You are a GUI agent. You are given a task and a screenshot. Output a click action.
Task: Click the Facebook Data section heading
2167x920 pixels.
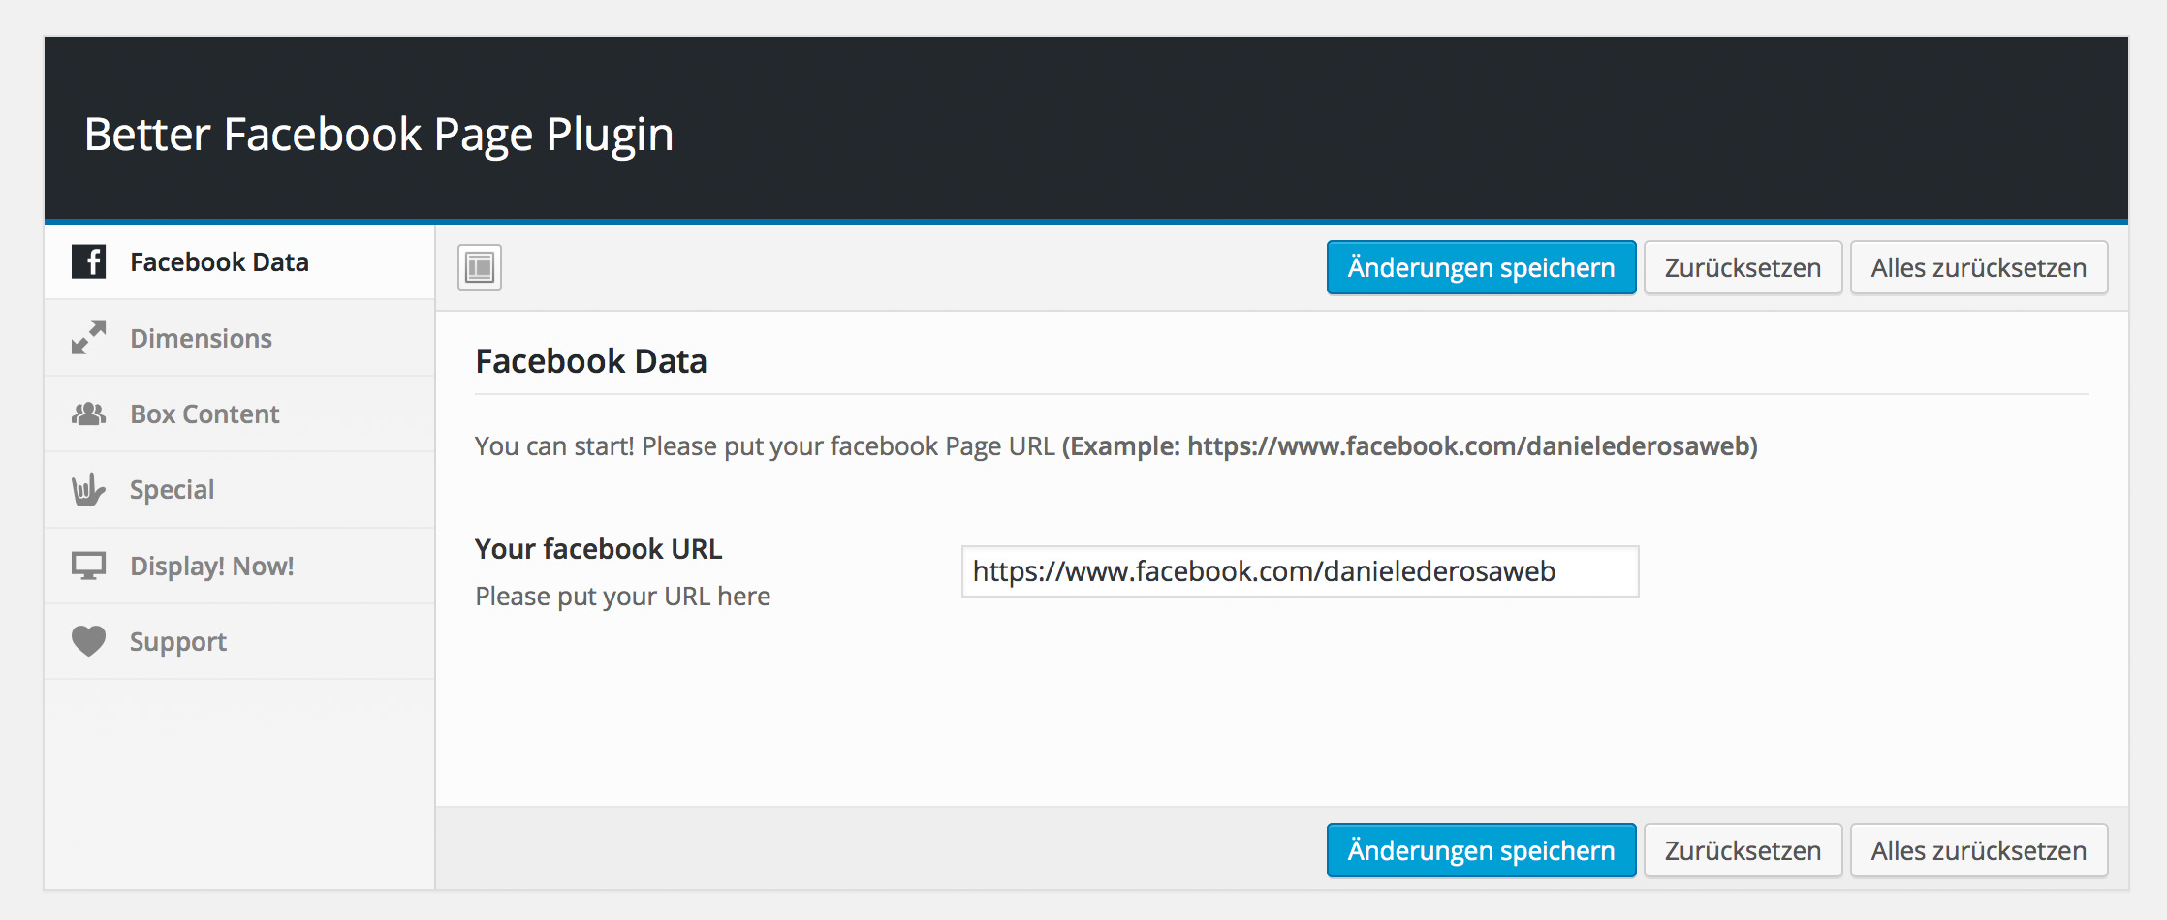(x=591, y=361)
